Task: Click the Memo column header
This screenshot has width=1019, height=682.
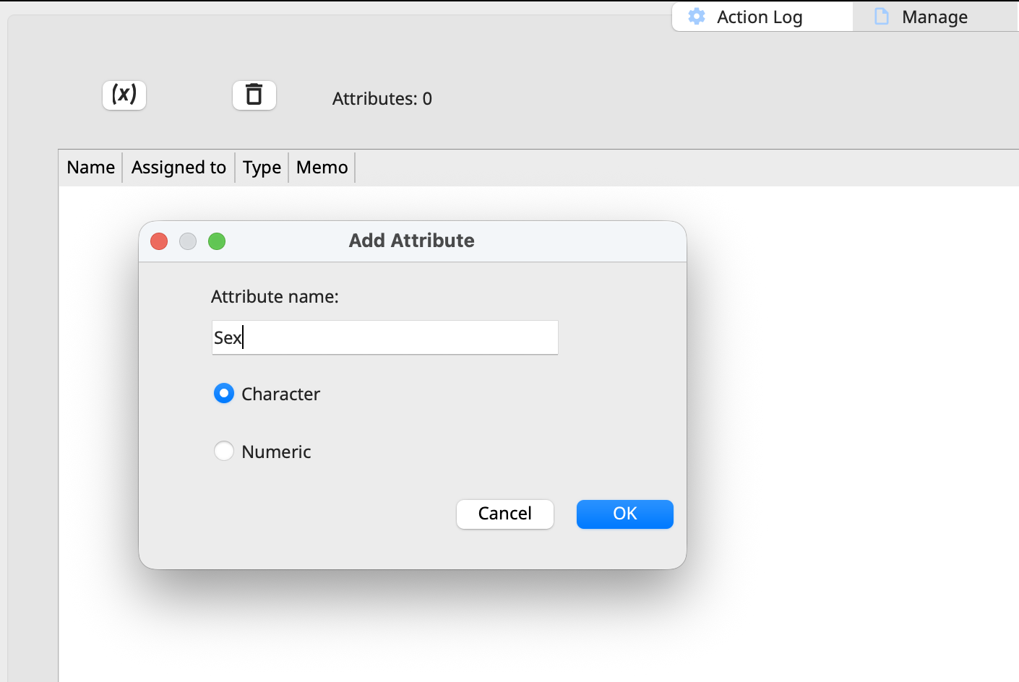Action: [322, 168]
